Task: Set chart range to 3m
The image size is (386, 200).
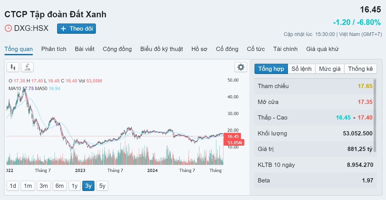Action: [44, 186]
